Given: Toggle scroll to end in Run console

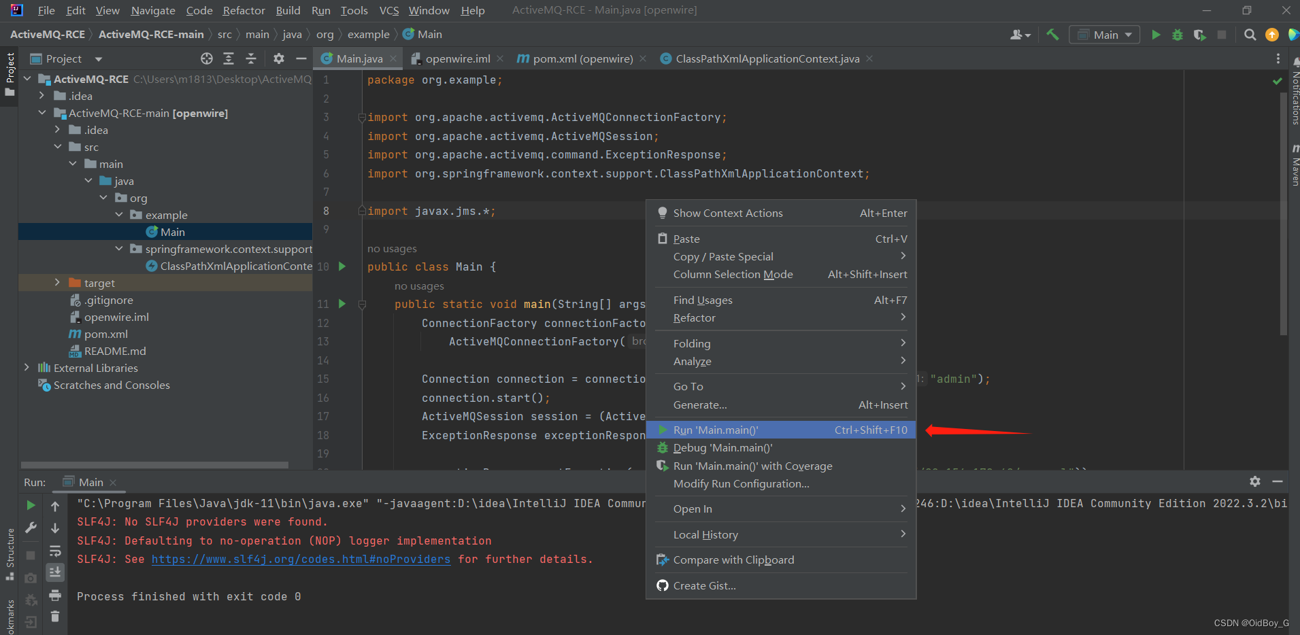Looking at the screenshot, I should click(55, 572).
